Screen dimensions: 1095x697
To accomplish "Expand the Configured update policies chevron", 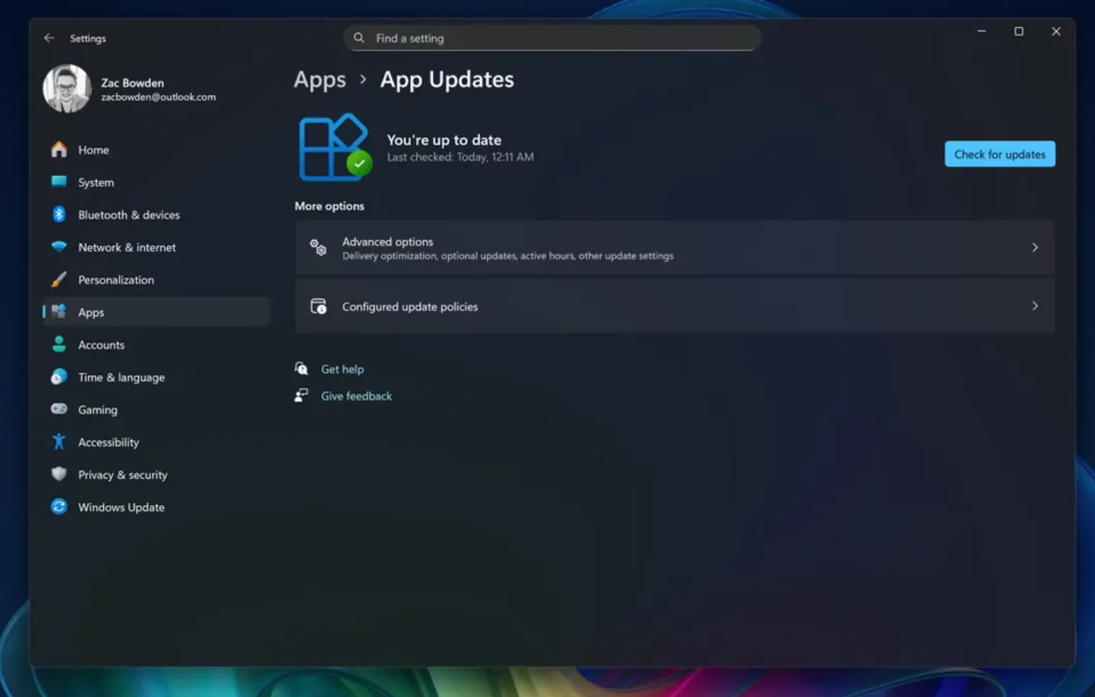I will [1035, 306].
